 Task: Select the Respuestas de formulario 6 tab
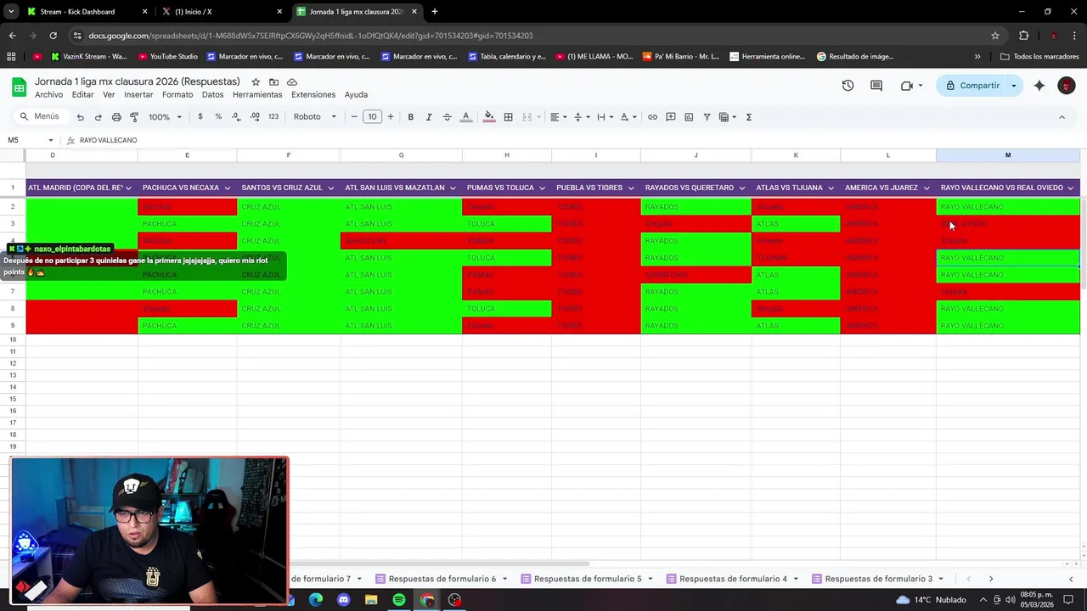click(442, 579)
